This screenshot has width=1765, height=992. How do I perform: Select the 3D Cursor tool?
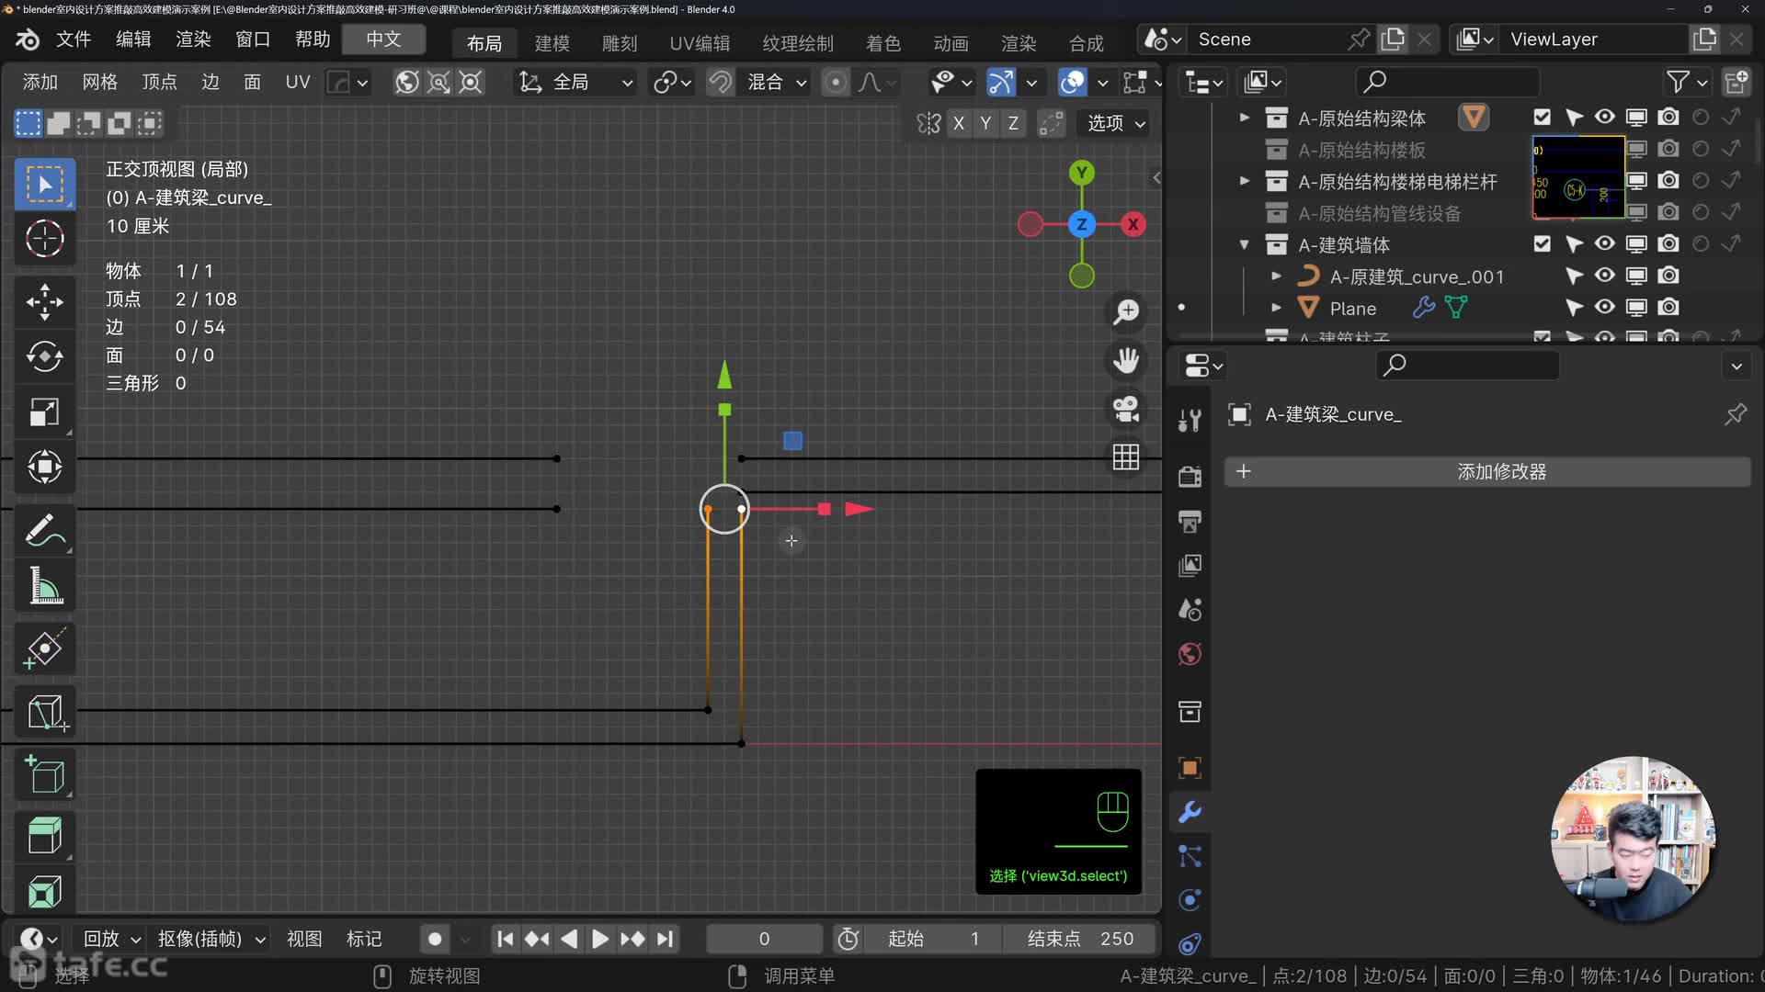[x=44, y=239]
